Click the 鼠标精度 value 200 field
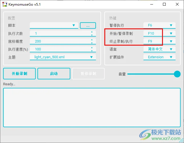The height and width of the screenshot is (143, 184). pos(63,41)
